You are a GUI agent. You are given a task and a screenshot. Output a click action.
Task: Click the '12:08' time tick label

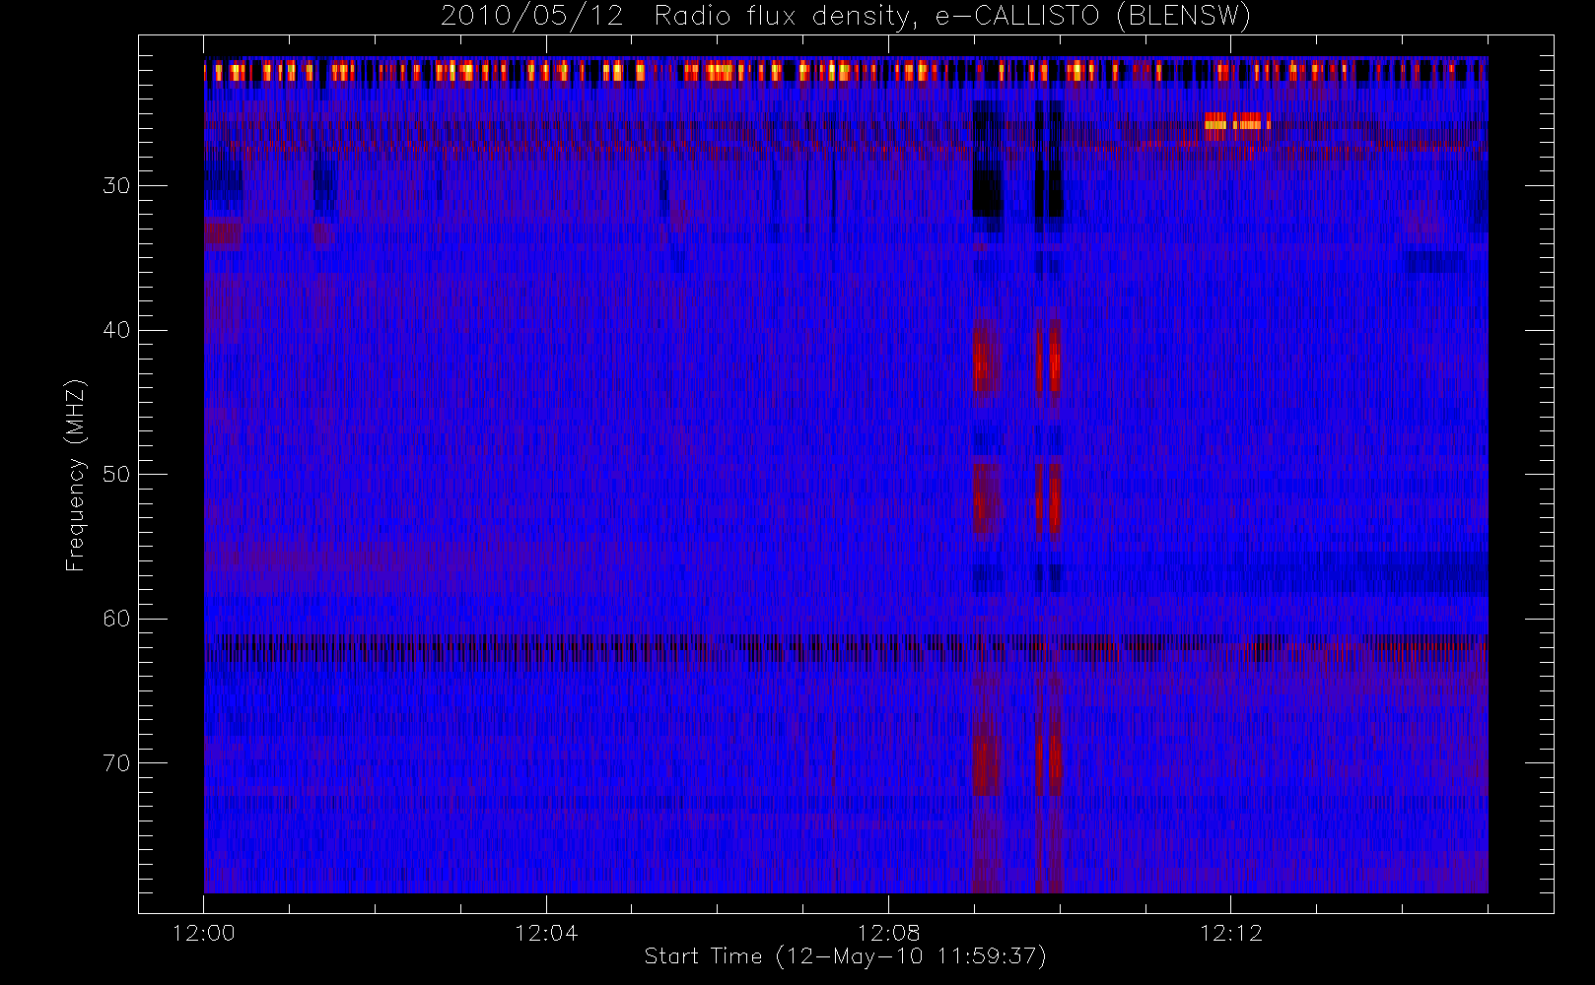888,933
